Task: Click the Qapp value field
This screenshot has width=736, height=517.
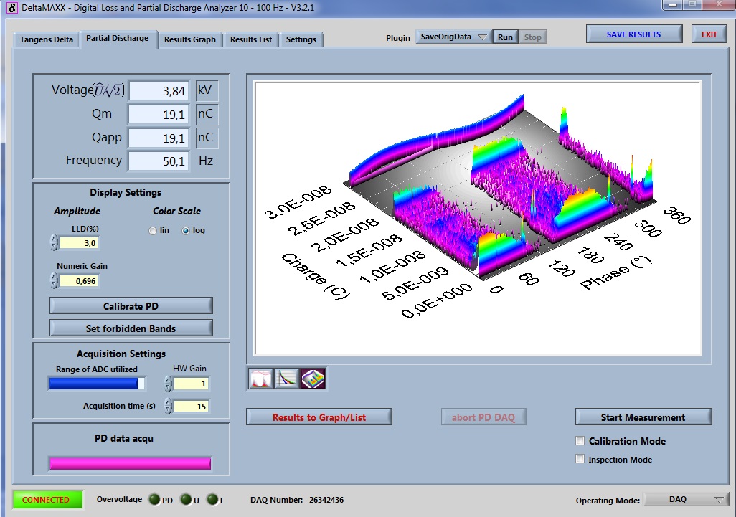Action: (159, 138)
